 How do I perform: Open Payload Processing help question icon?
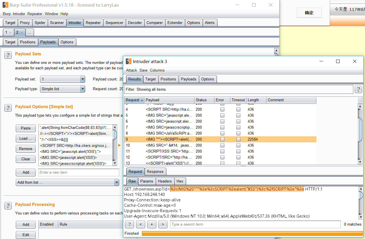8,206
